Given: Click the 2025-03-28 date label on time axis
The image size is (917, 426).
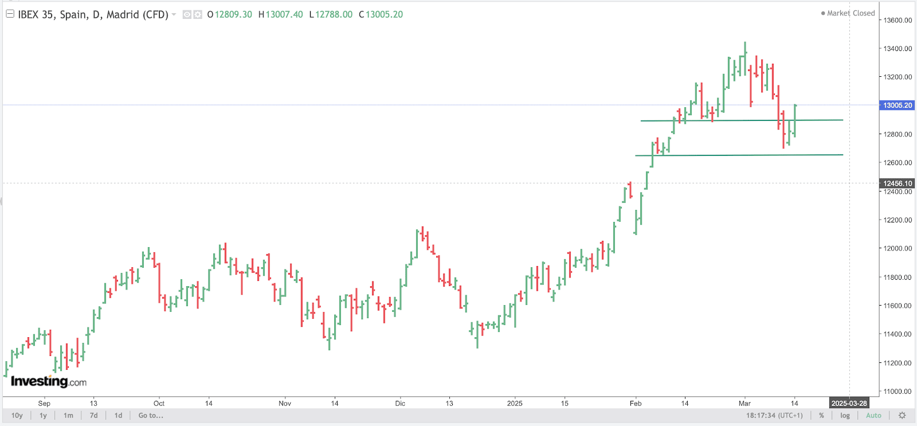Looking at the screenshot, I should pyautogui.click(x=849, y=403).
